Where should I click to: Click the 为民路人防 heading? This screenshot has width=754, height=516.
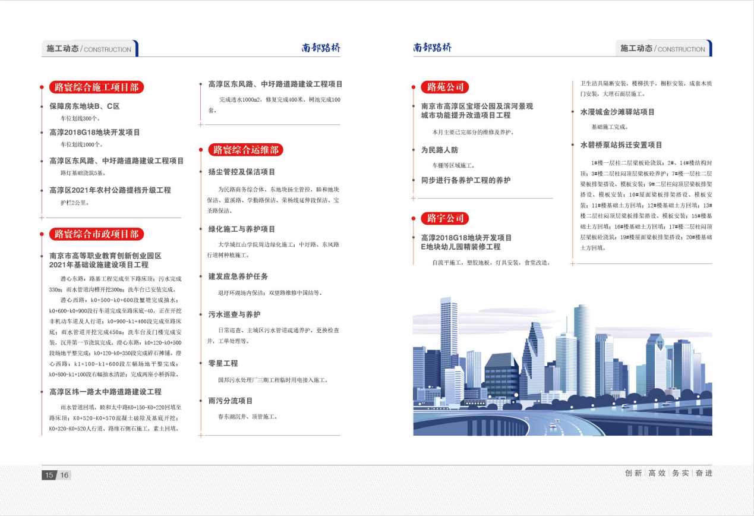click(440, 150)
